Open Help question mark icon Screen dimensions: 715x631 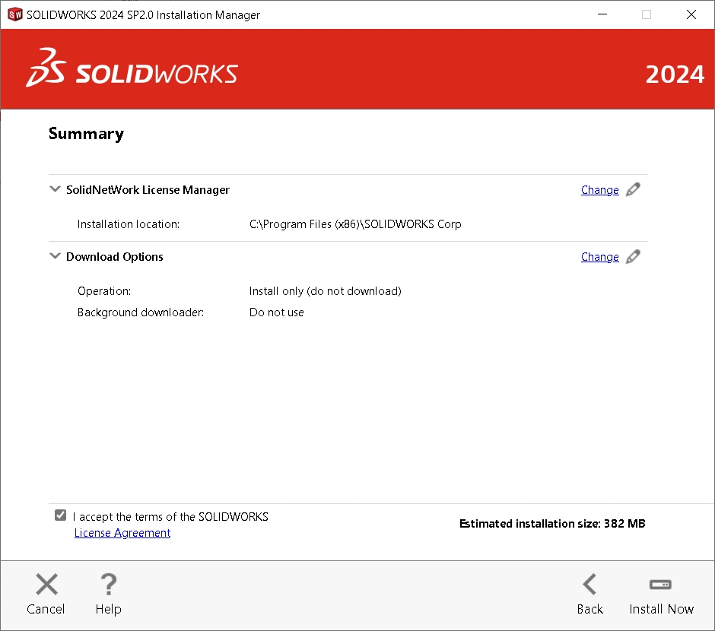[109, 585]
